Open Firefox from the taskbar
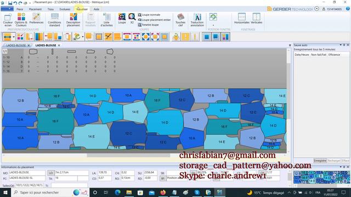Image resolution: width=351 pixels, height=197 pixels. tap(163, 192)
